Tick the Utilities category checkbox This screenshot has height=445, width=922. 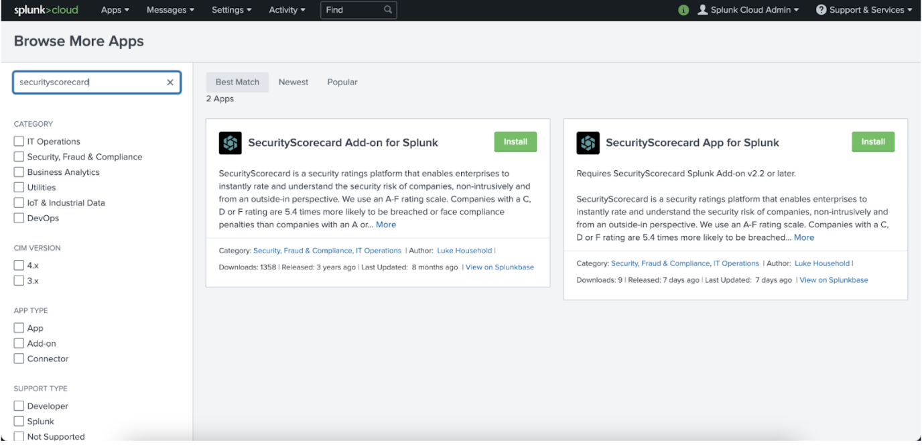point(19,188)
